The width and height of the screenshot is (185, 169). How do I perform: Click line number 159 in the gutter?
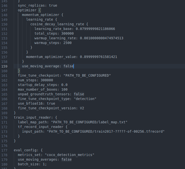click(4, 66)
